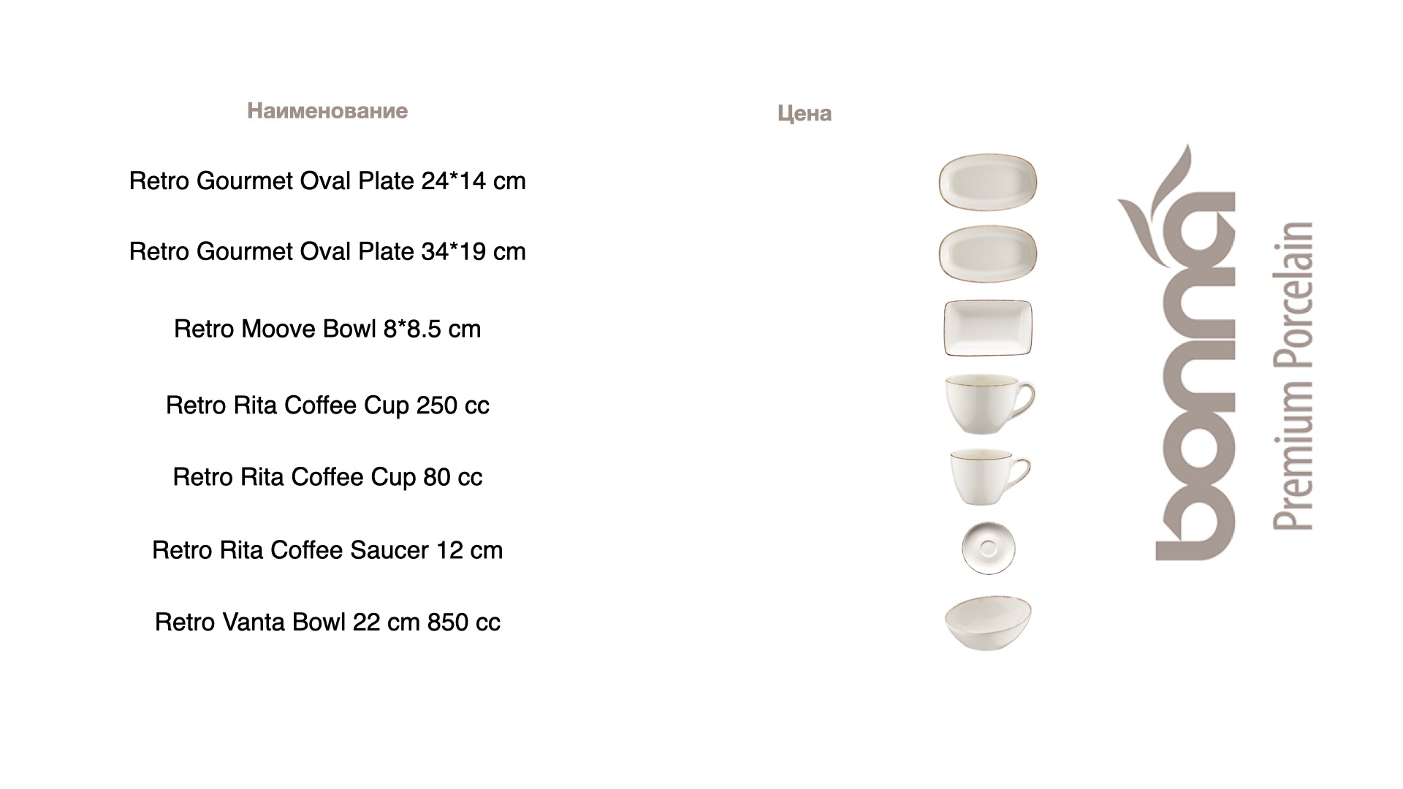Click Retro Rita Coffee Cup 250 cc label
This screenshot has height=789, width=1403.
tap(327, 405)
